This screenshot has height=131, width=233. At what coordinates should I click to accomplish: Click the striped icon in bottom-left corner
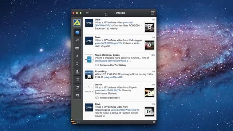(x=74, y=122)
